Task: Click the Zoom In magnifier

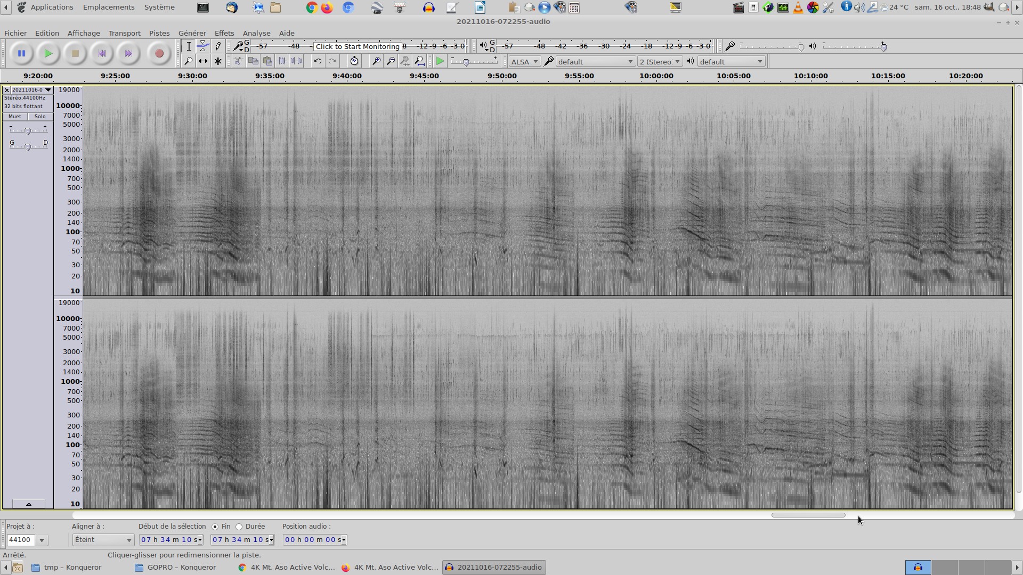Action: pyautogui.click(x=376, y=61)
